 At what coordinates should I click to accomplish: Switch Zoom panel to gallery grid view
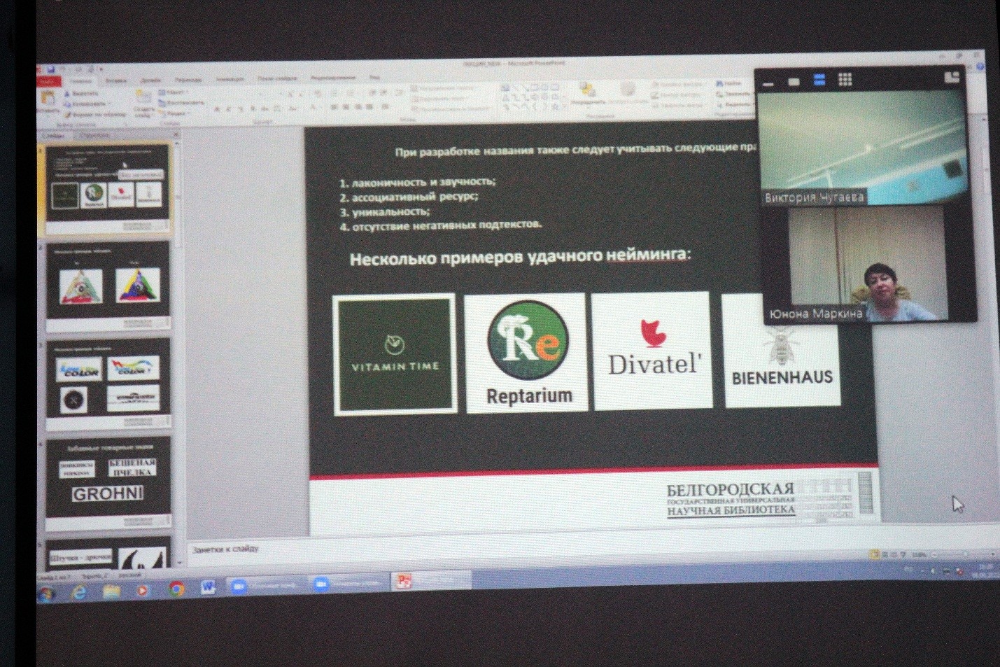845,79
